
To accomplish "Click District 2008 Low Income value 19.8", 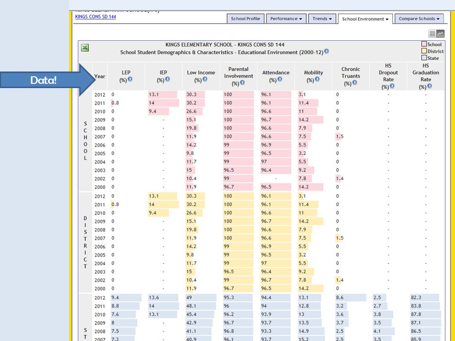I will point(191,230).
